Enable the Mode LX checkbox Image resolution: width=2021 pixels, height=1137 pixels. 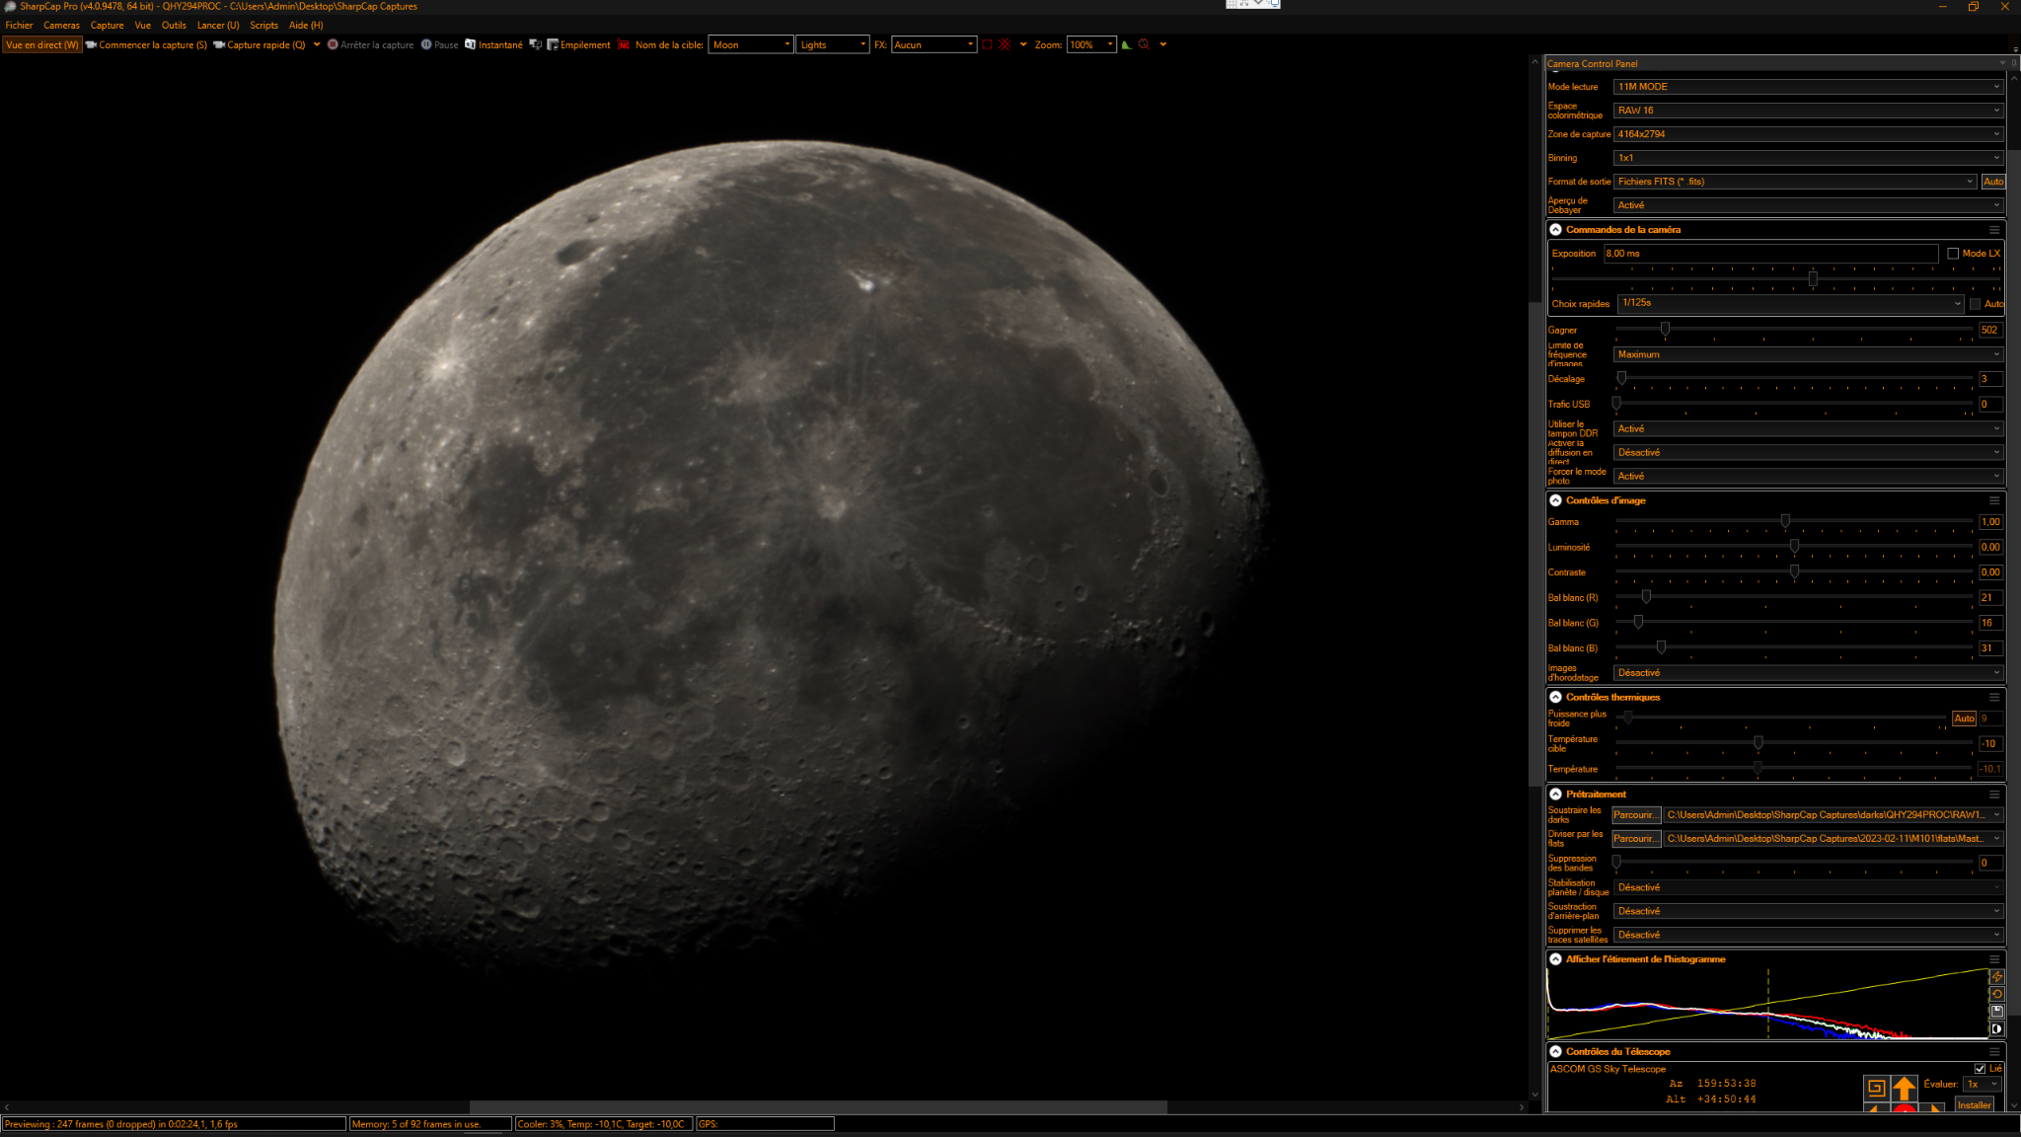pyautogui.click(x=1953, y=254)
